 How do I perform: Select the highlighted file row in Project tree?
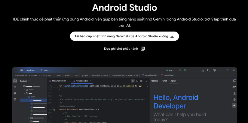34,100
